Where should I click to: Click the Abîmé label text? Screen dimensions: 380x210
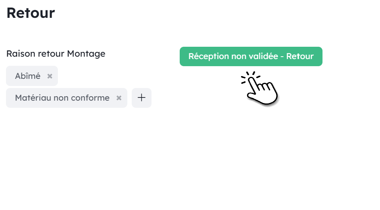tap(28, 76)
